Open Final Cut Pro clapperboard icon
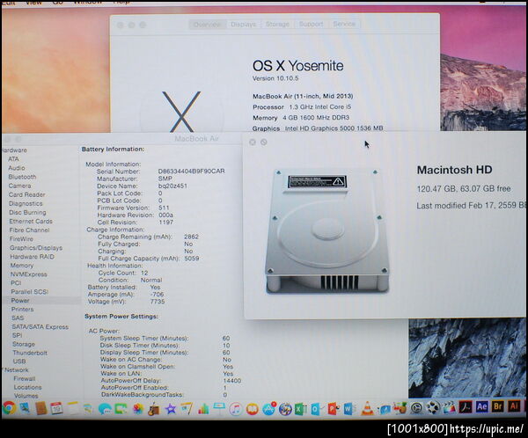Viewport: 528px width, 438px height. coord(449,408)
